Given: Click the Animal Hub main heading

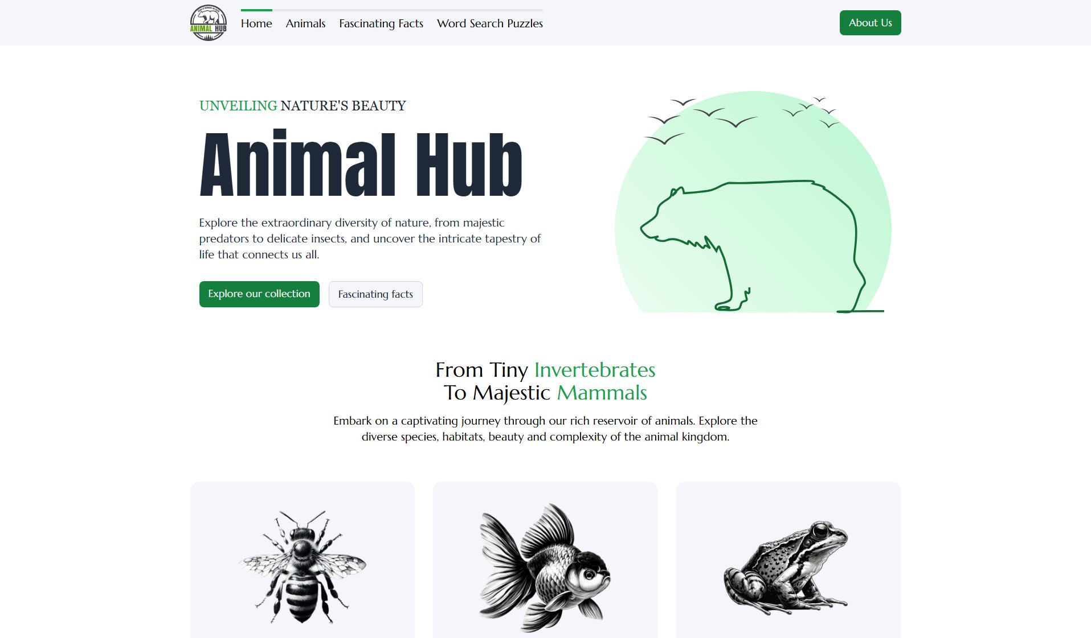Looking at the screenshot, I should 360,165.
